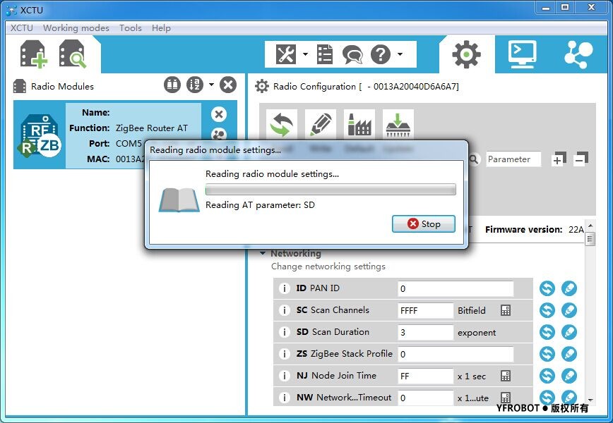Open the Frames generator list icon
The height and width of the screenshot is (423, 613).
(325, 54)
